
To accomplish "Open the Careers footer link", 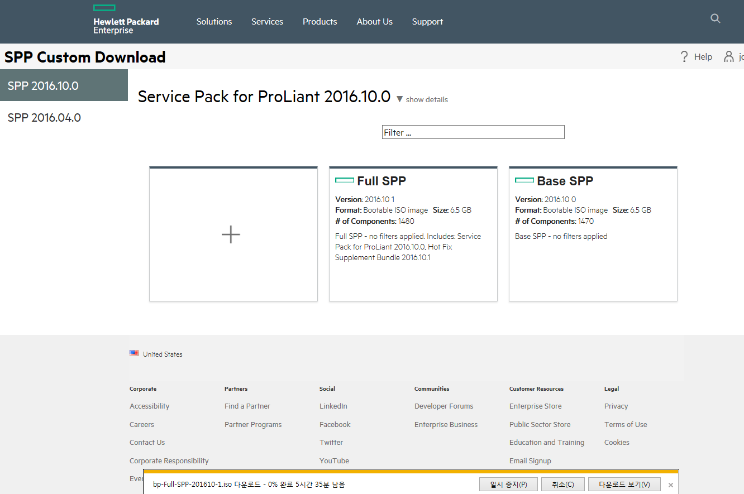I will tap(142, 425).
